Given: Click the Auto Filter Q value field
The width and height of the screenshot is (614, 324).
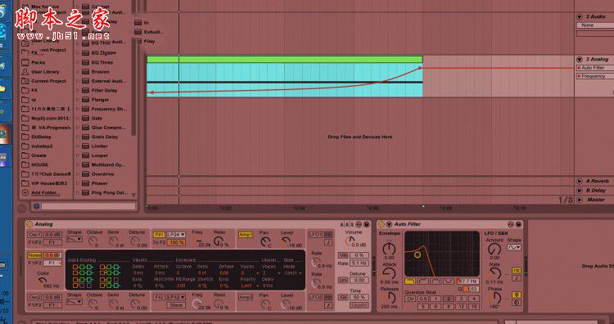Looking at the screenshot, I should (x=471, y=289).
